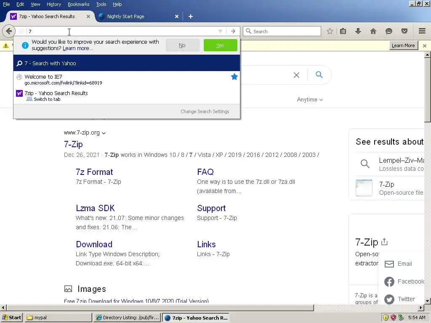Show bookmarks list icon in toolbar
The width and height of the screenshot is (431, 323).
pyautogui.click(x=343, y=31)
